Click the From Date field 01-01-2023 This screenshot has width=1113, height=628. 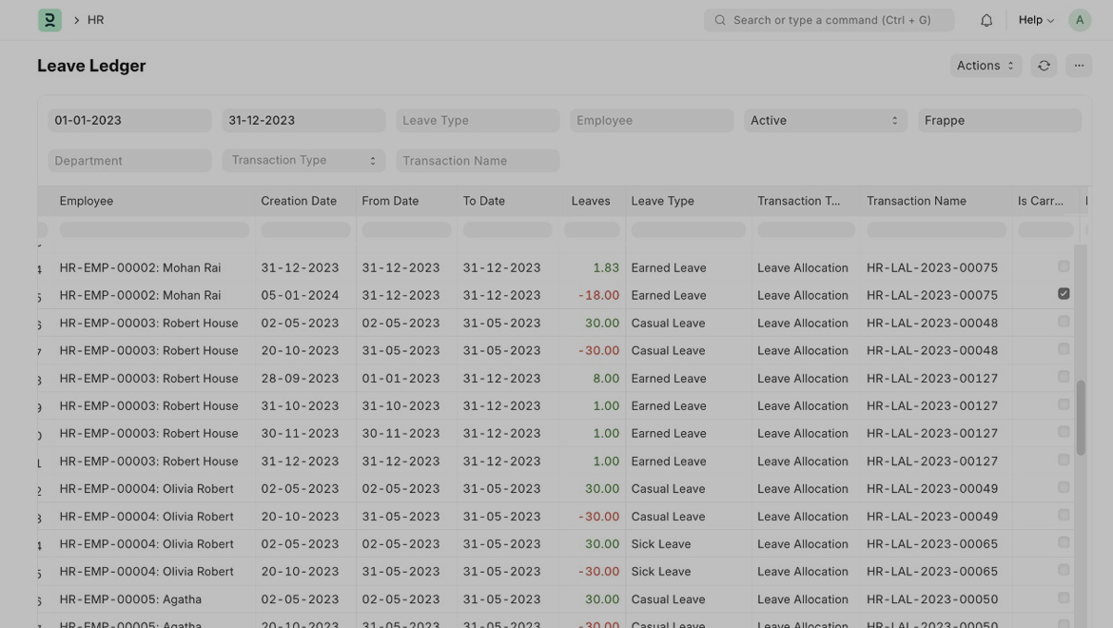point(129,121)
